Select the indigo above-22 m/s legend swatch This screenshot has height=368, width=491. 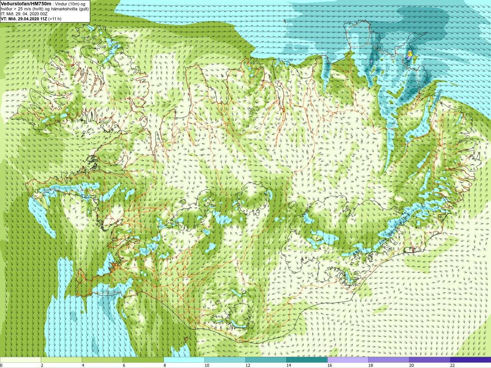click(471, 360)
